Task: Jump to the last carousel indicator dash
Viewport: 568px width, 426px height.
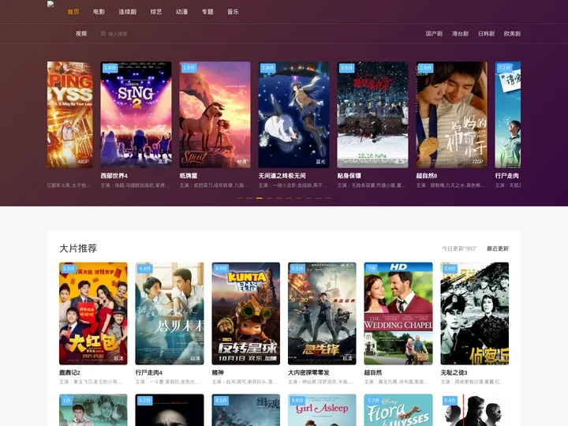Action: [x=328, y=198]
